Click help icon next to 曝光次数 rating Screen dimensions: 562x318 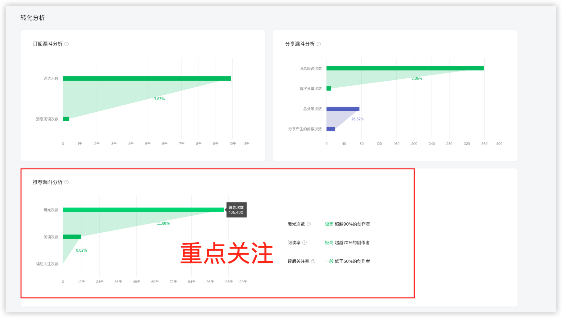(x=309, y=224)
